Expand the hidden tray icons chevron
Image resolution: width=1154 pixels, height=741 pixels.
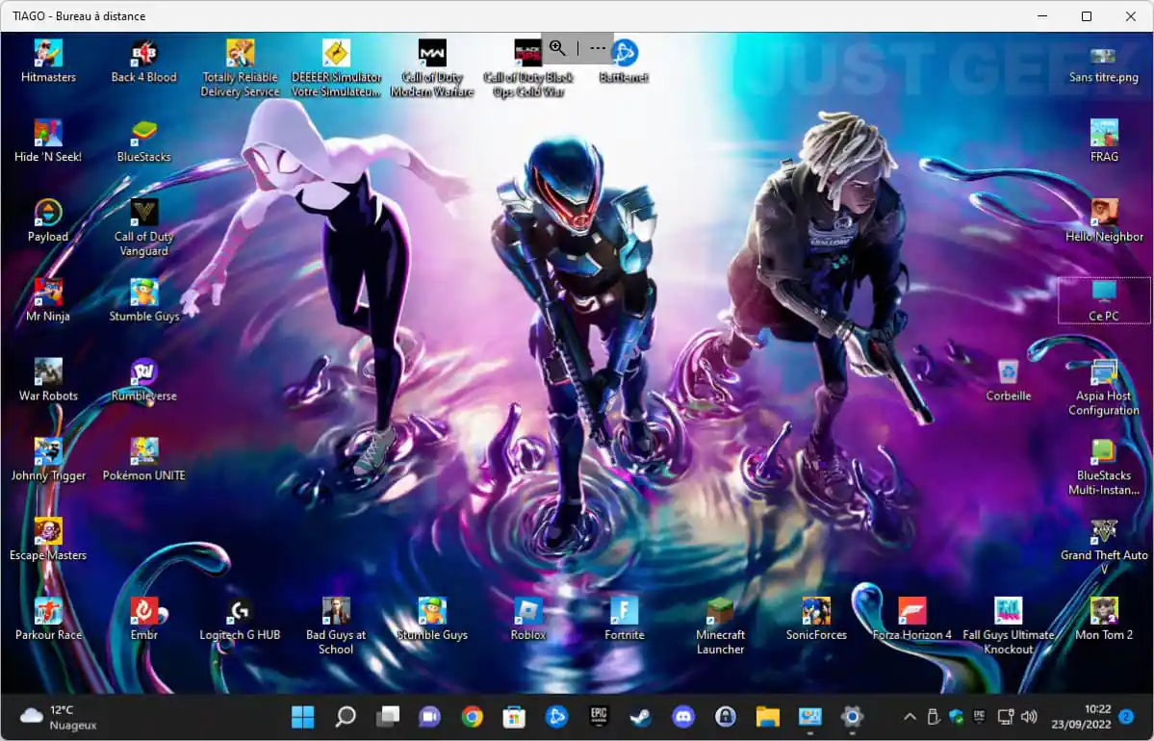point(910,717)
